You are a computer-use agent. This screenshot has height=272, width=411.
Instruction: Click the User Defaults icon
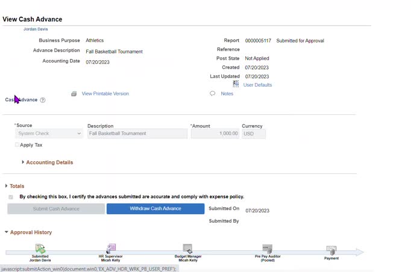click(x=236, y=84)
